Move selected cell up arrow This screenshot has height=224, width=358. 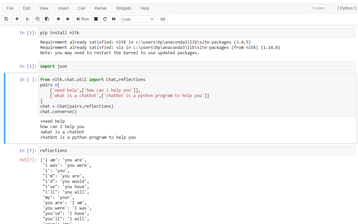point(58,19)
